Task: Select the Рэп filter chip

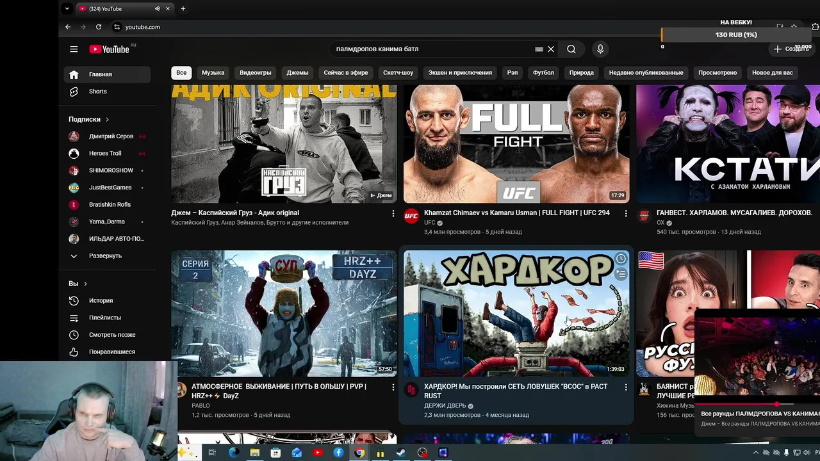Action: coord(512,72)
